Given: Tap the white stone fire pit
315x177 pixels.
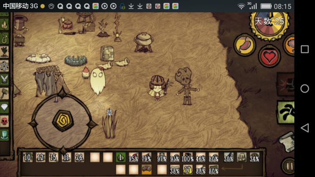Looking at the screenshot, I should coord(38,58).
